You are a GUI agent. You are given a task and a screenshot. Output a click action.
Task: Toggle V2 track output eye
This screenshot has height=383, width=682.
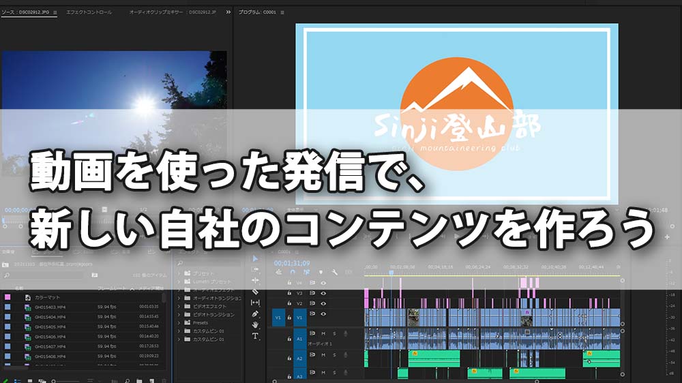[x=323, y=303]
